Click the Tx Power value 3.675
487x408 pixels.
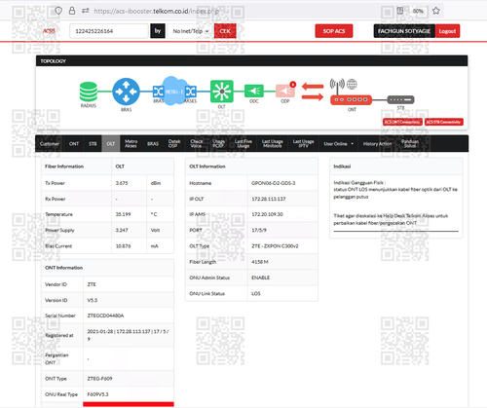pos(122,183)
